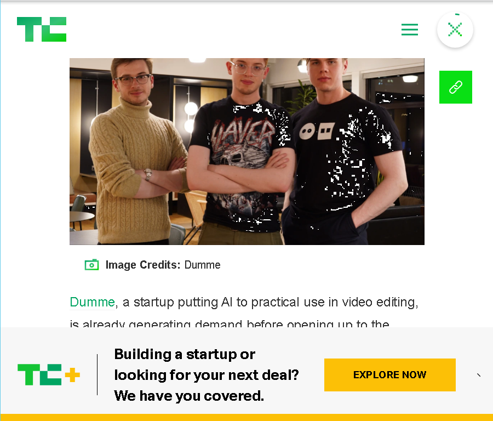Click the yellow EXPLORE NOW button

point(390,375)
